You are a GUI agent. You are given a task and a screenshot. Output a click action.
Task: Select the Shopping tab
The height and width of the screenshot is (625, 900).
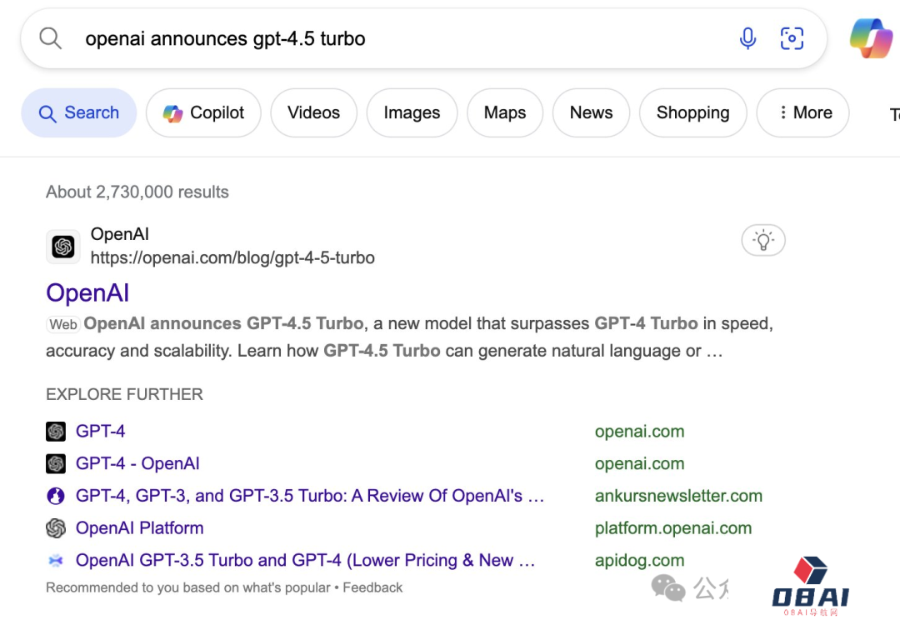tap(692, 112)
